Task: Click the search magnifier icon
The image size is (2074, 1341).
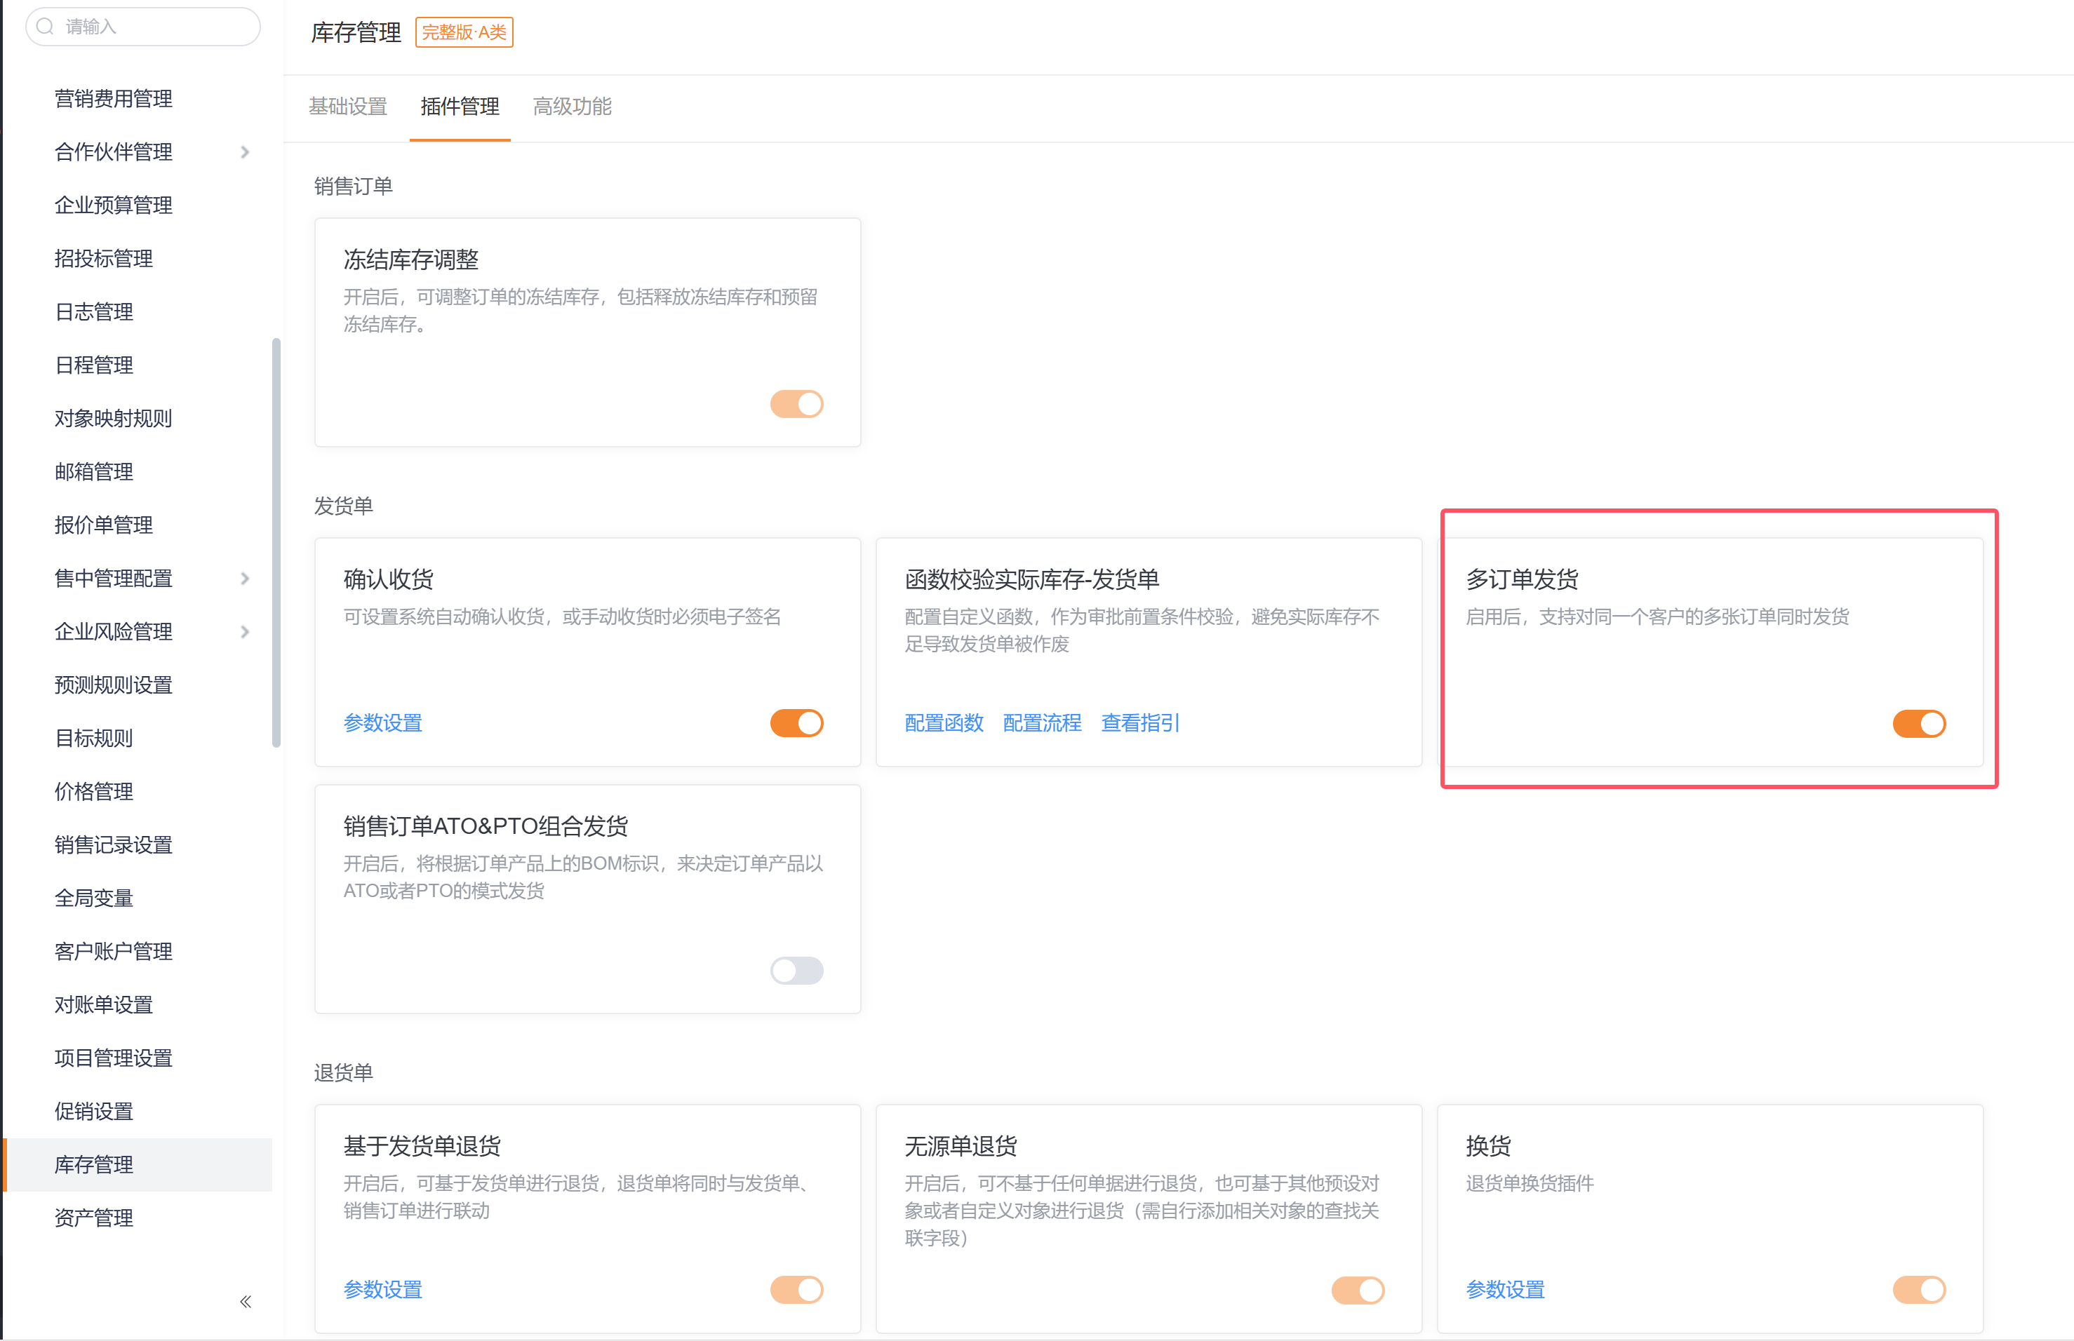Action: pos(46,26)
